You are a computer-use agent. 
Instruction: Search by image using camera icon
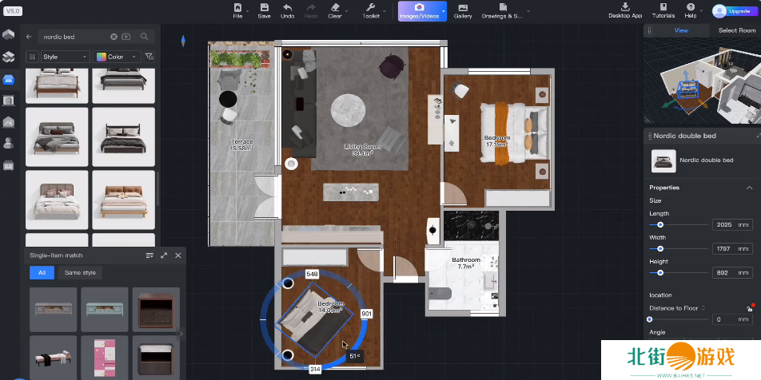(126, 37)
